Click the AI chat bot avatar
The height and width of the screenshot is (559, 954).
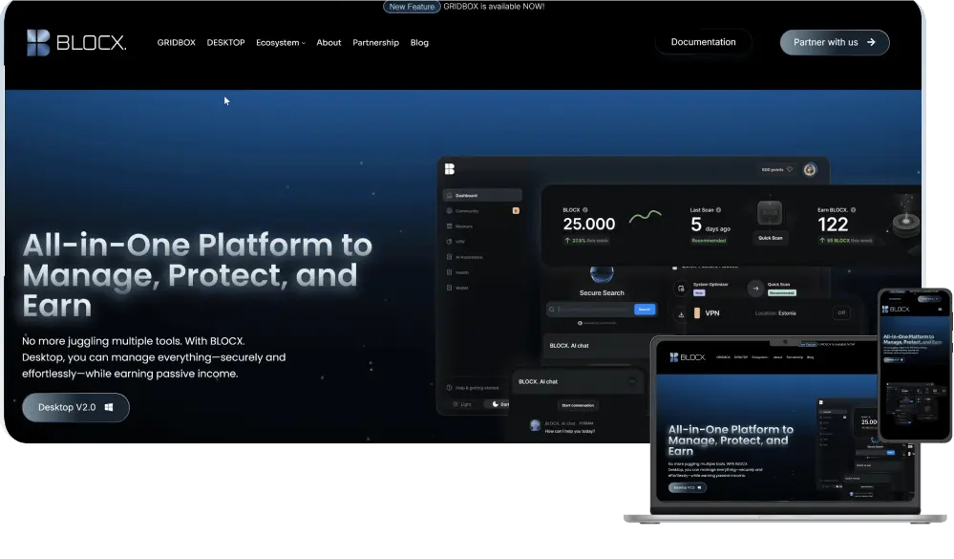click(536, 425)
